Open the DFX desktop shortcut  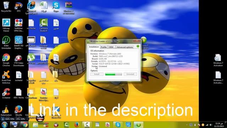[x=19, y=7]
